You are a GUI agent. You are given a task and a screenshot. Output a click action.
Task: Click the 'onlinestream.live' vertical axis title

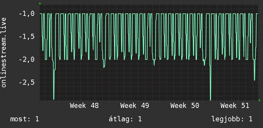click(4, 52)
